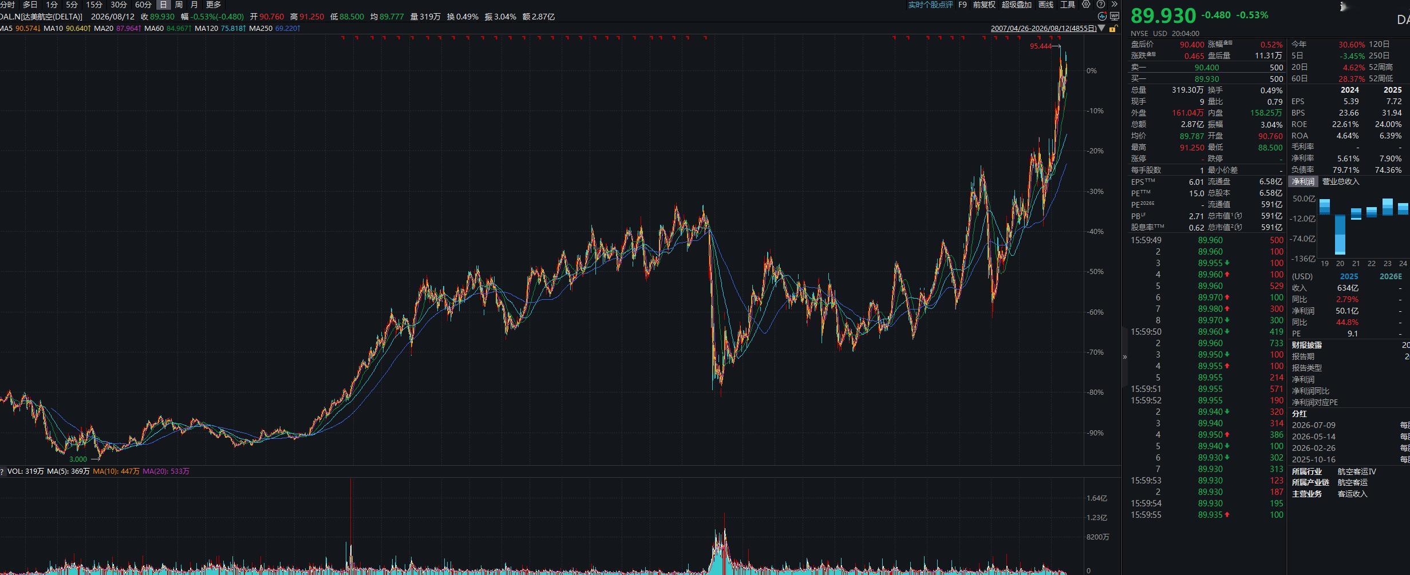Click the WP screen icon
This screenshot has height=575, width=1410.
click(1115, 17)
